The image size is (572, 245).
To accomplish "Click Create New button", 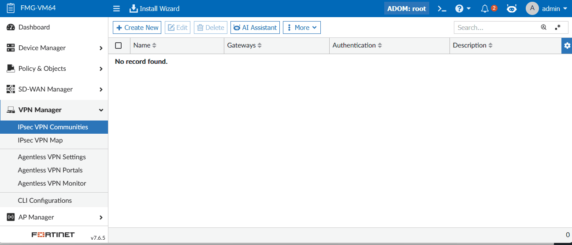I will (x=137, y=27).
